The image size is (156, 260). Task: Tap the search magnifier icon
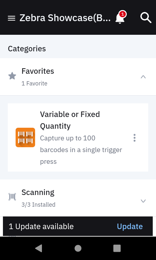146,18
